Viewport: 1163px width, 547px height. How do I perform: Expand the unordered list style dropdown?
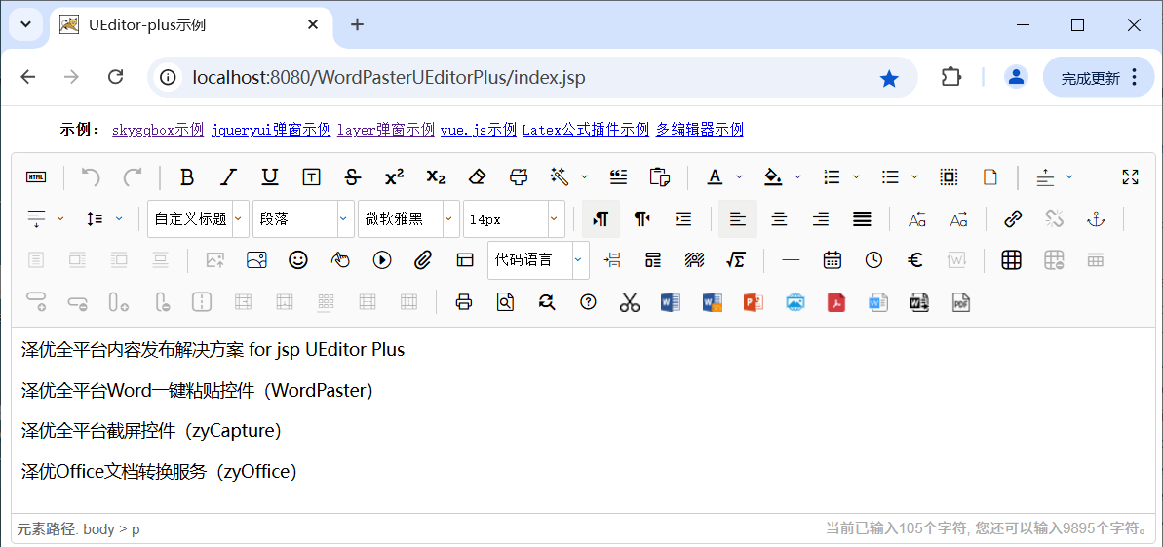914,176
